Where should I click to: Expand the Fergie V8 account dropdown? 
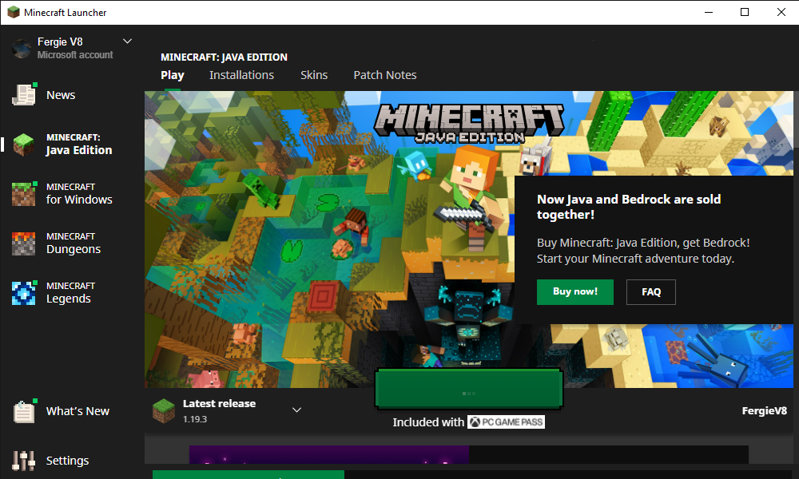click(x=127, y=42)
